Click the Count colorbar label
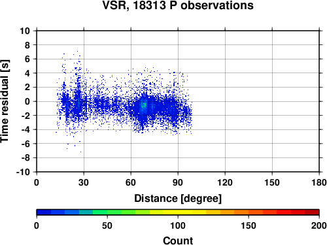327x245 pixels. coord(178,240)
